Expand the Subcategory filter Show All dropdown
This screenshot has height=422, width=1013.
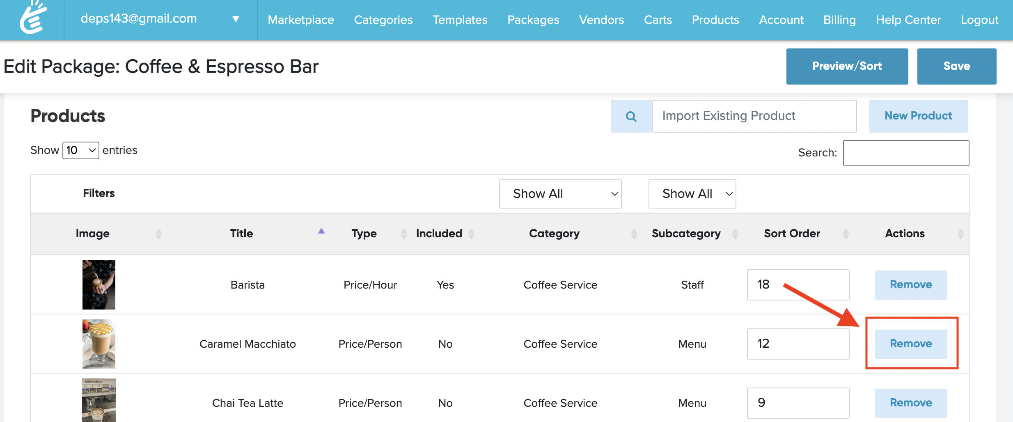[692, 194]
